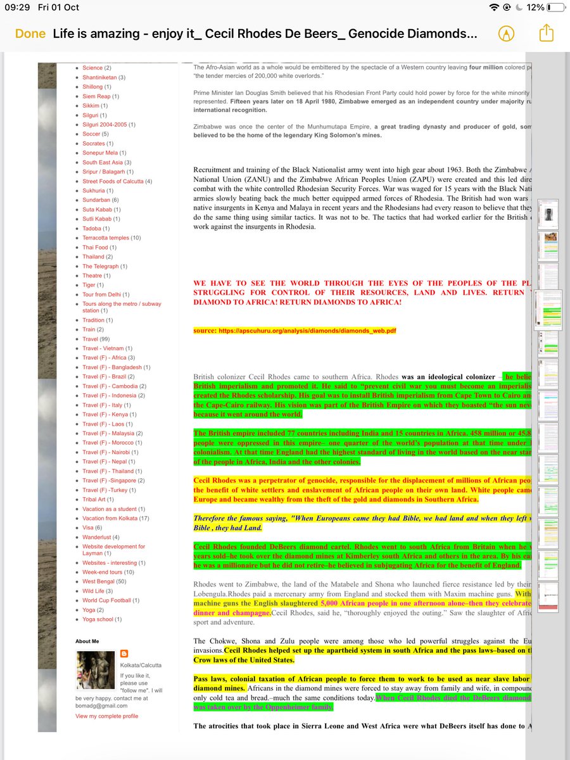This screenshot has height=760, width=570.
Task: Tap the orange Blogger profile icon
Action: [x=124, y=654]
